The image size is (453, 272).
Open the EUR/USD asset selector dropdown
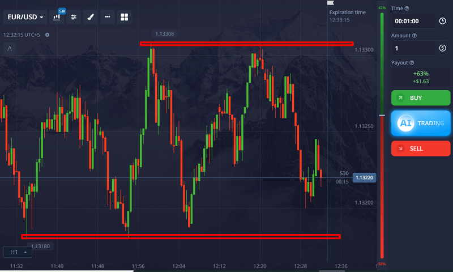click(x=25, y=17)
